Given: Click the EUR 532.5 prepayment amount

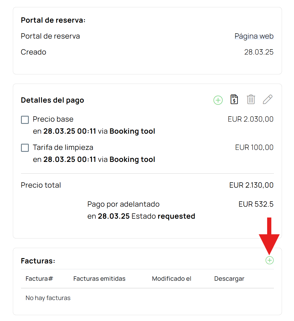Looking at the screenshot, I should point(256,204).
